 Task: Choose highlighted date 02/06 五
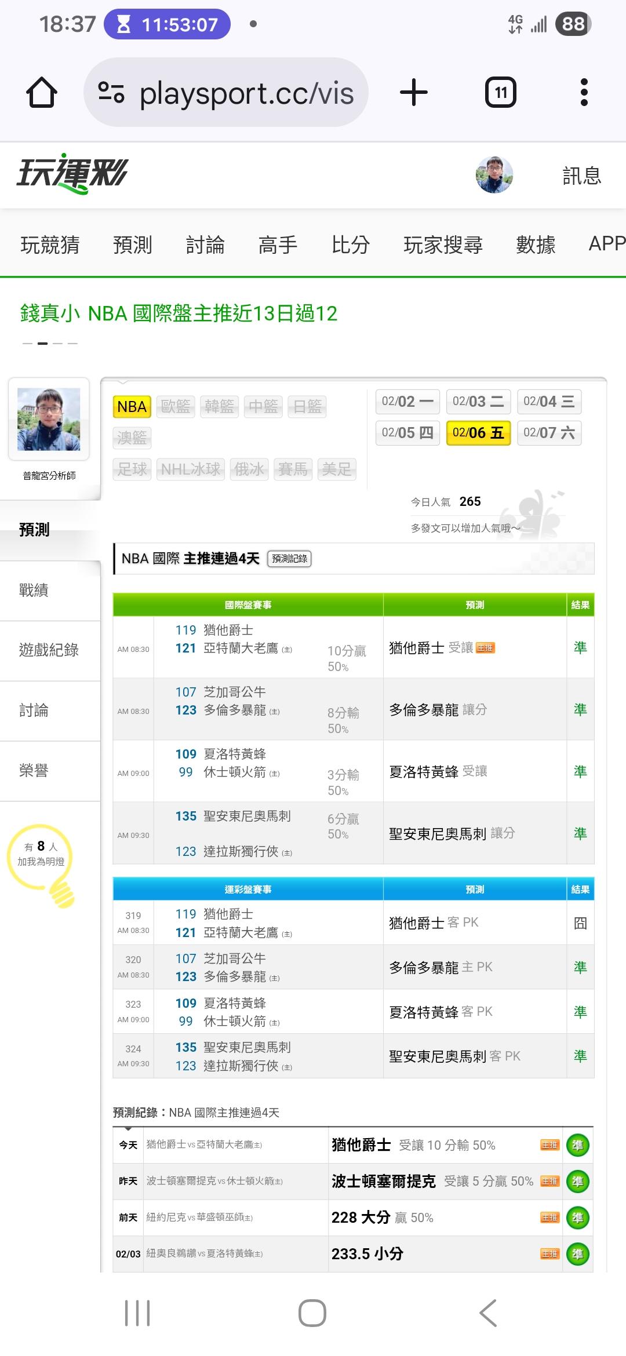[478, 433]
